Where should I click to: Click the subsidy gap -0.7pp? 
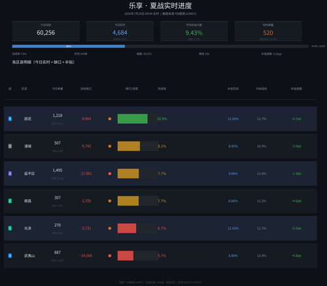pos(296,119)
